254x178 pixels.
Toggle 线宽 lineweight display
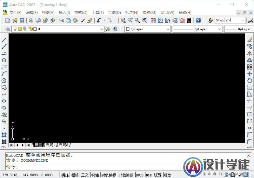point(157,175)
